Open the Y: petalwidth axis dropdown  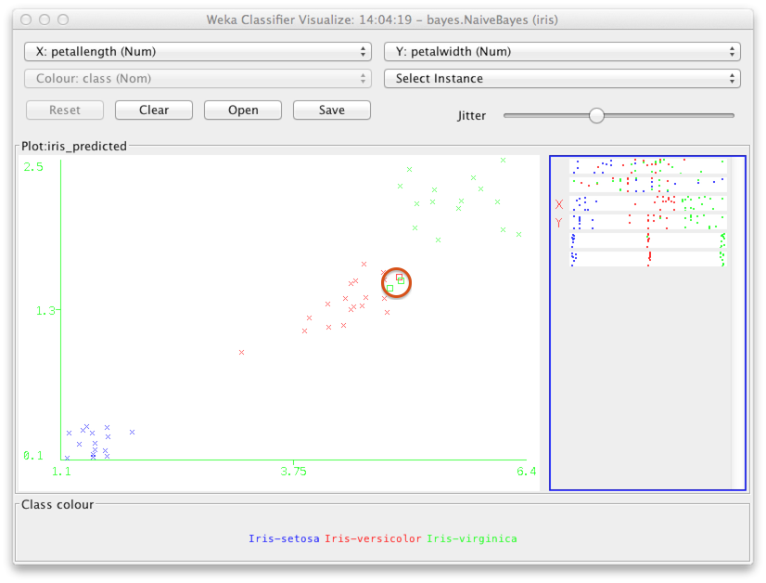tap(561, 52)
